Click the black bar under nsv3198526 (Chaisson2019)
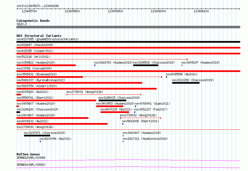 point(146,65)
